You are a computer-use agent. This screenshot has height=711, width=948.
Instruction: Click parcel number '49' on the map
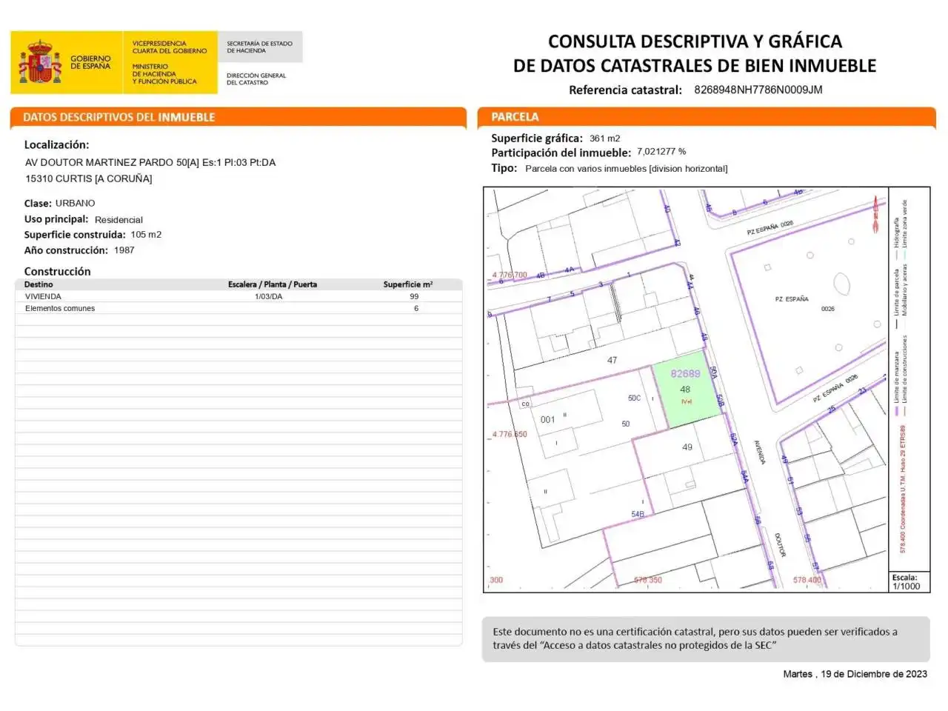coord(687,447)
